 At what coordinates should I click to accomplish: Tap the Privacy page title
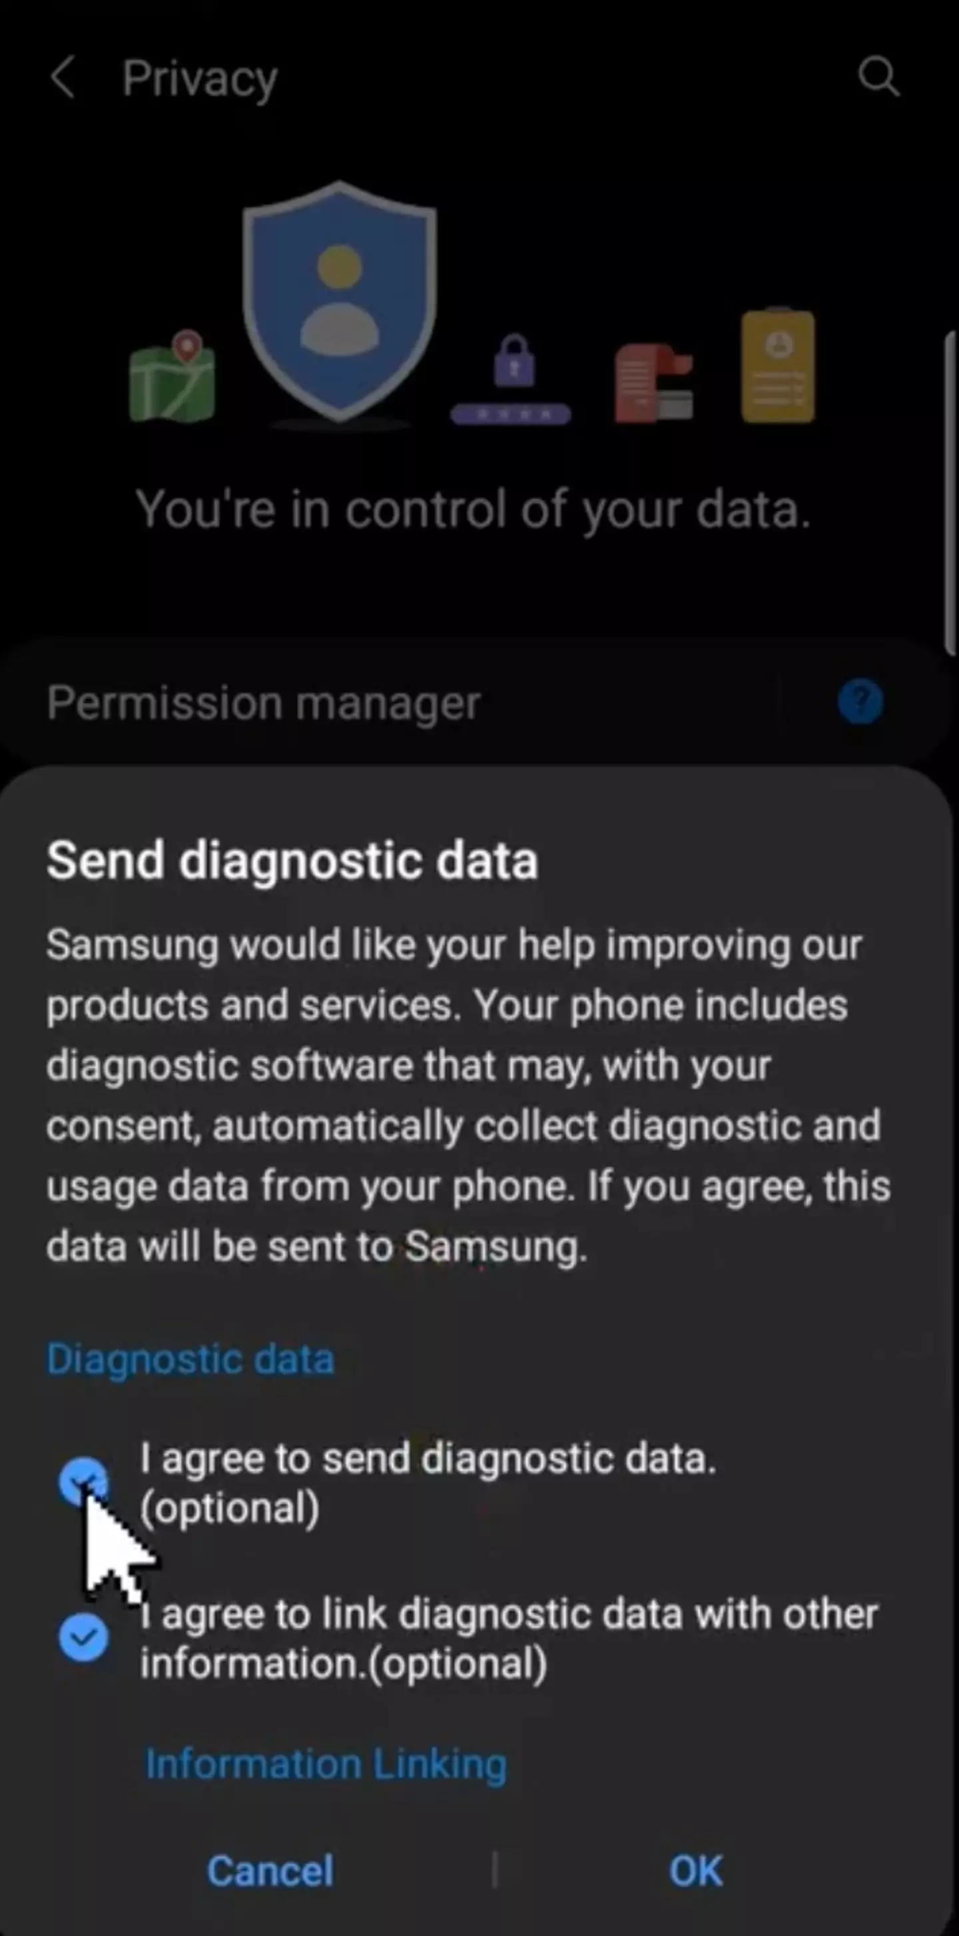tap(200, 78)
